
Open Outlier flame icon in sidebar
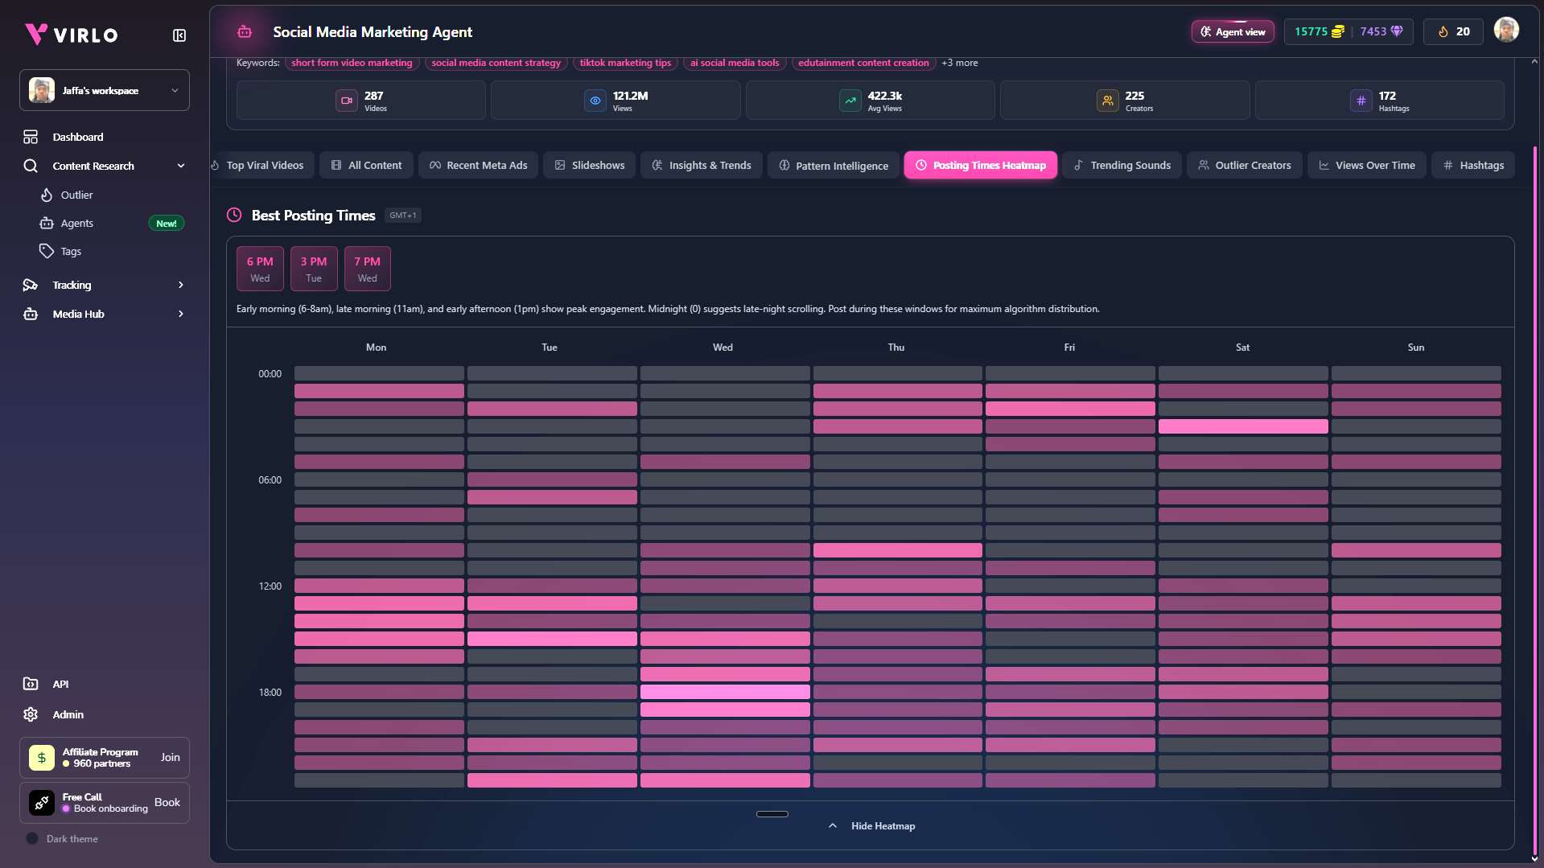tap(47, 195)
